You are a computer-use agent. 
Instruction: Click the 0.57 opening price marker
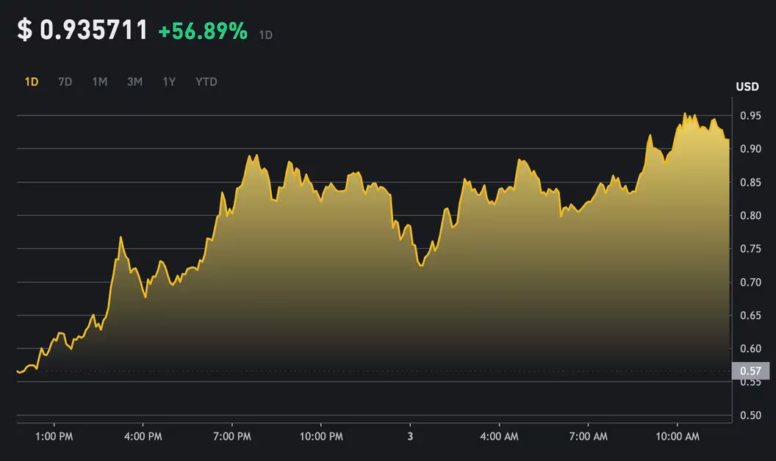[x=750, y=371]
